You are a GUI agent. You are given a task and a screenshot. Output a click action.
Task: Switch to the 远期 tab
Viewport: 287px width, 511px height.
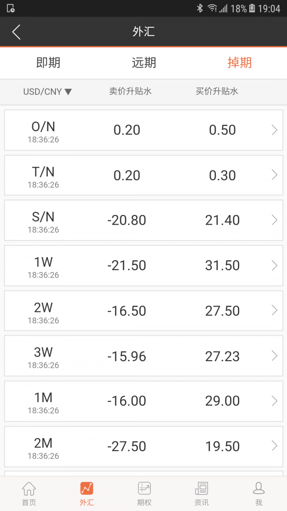(x=144, y=63)
